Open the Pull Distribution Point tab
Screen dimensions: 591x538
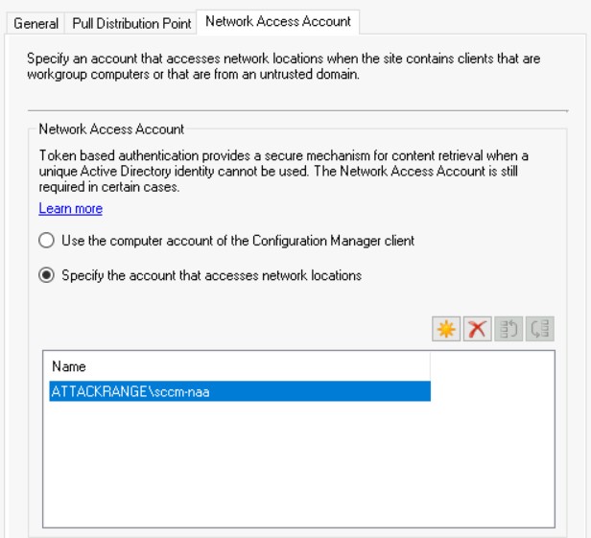[131, 23]
